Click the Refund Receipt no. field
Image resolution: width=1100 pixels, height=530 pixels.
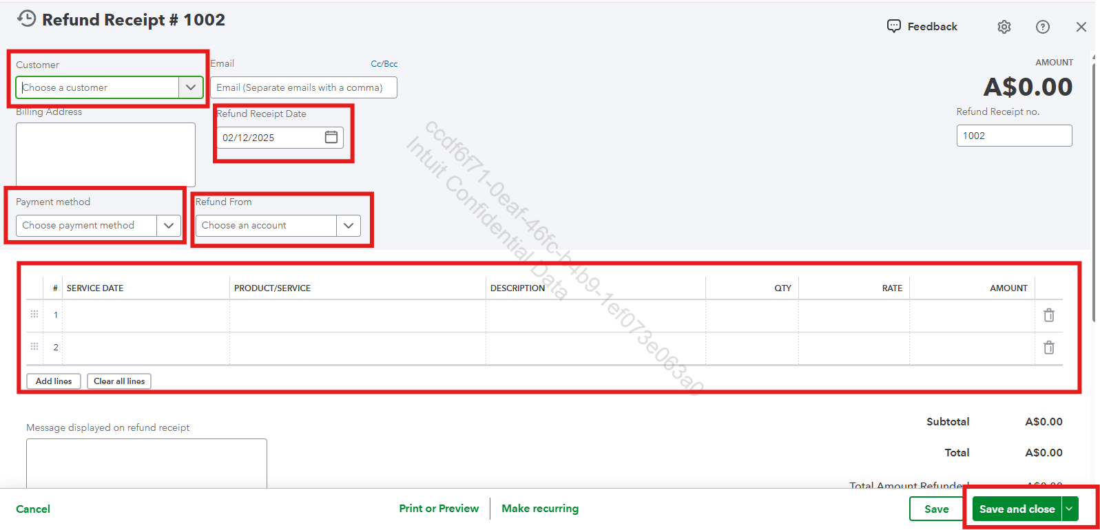pyautogui.click(x=1014, y=136)
